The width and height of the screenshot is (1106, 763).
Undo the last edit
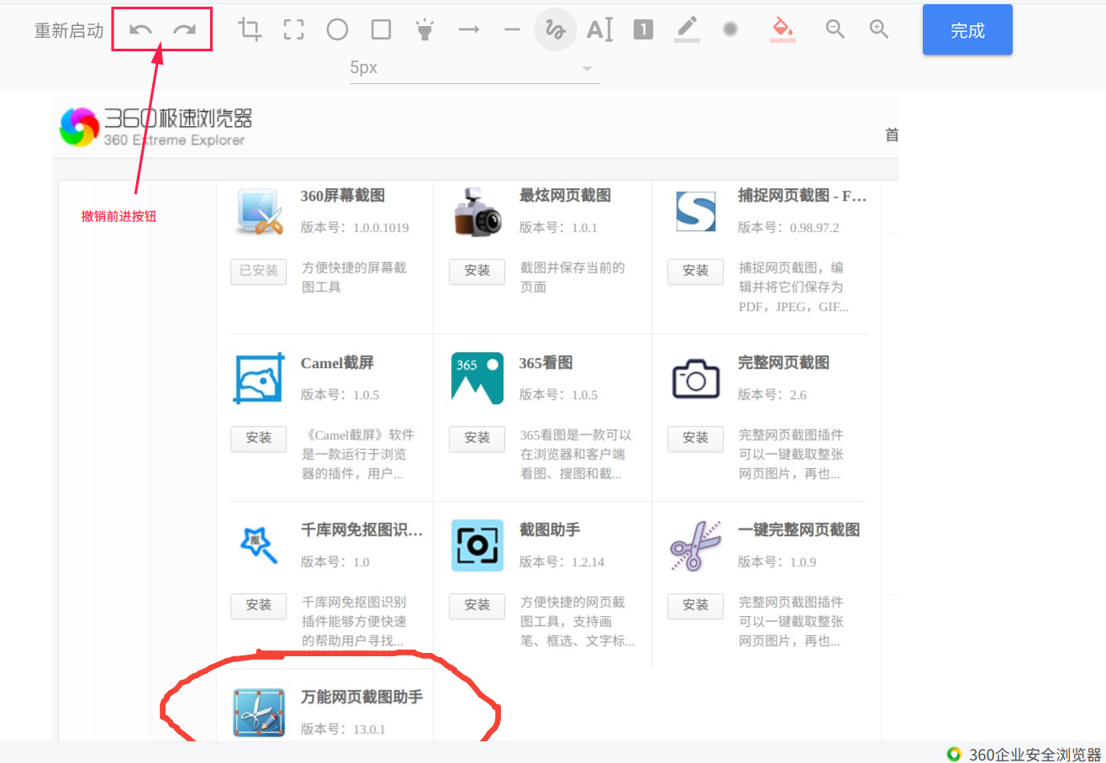(140, 30)
